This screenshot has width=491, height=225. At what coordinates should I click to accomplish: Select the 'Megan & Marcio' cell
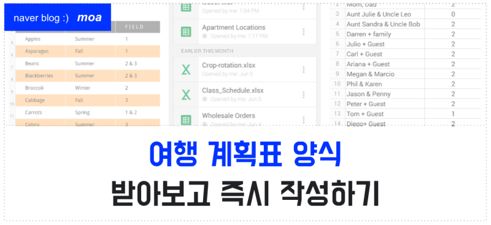(385, 74)
